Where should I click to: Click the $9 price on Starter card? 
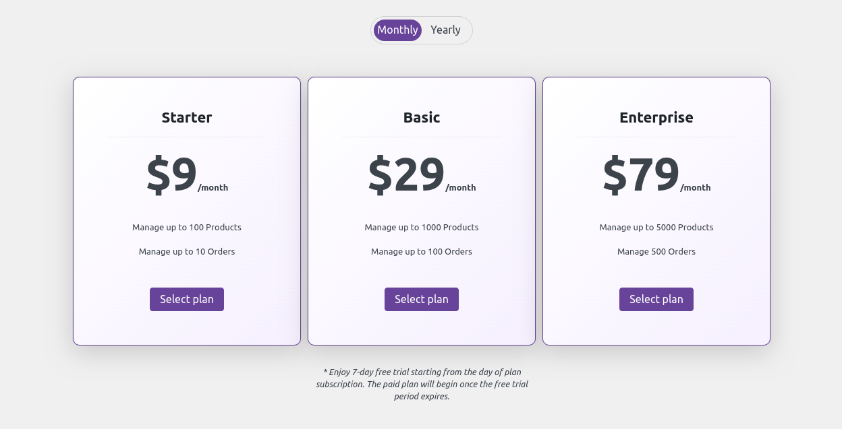(171, 173)
